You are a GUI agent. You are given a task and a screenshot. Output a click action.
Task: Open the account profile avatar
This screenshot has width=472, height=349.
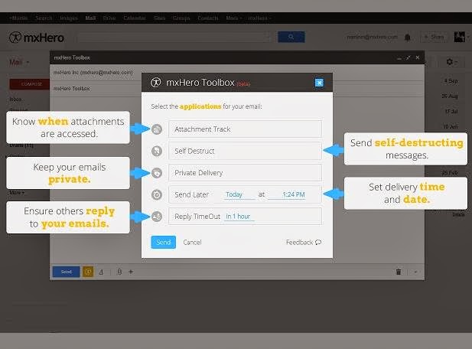click(460, 37)
